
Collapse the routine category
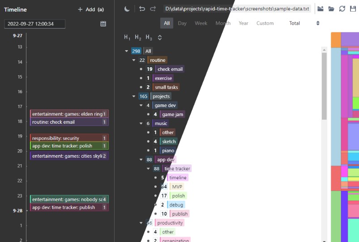point(134,60)
